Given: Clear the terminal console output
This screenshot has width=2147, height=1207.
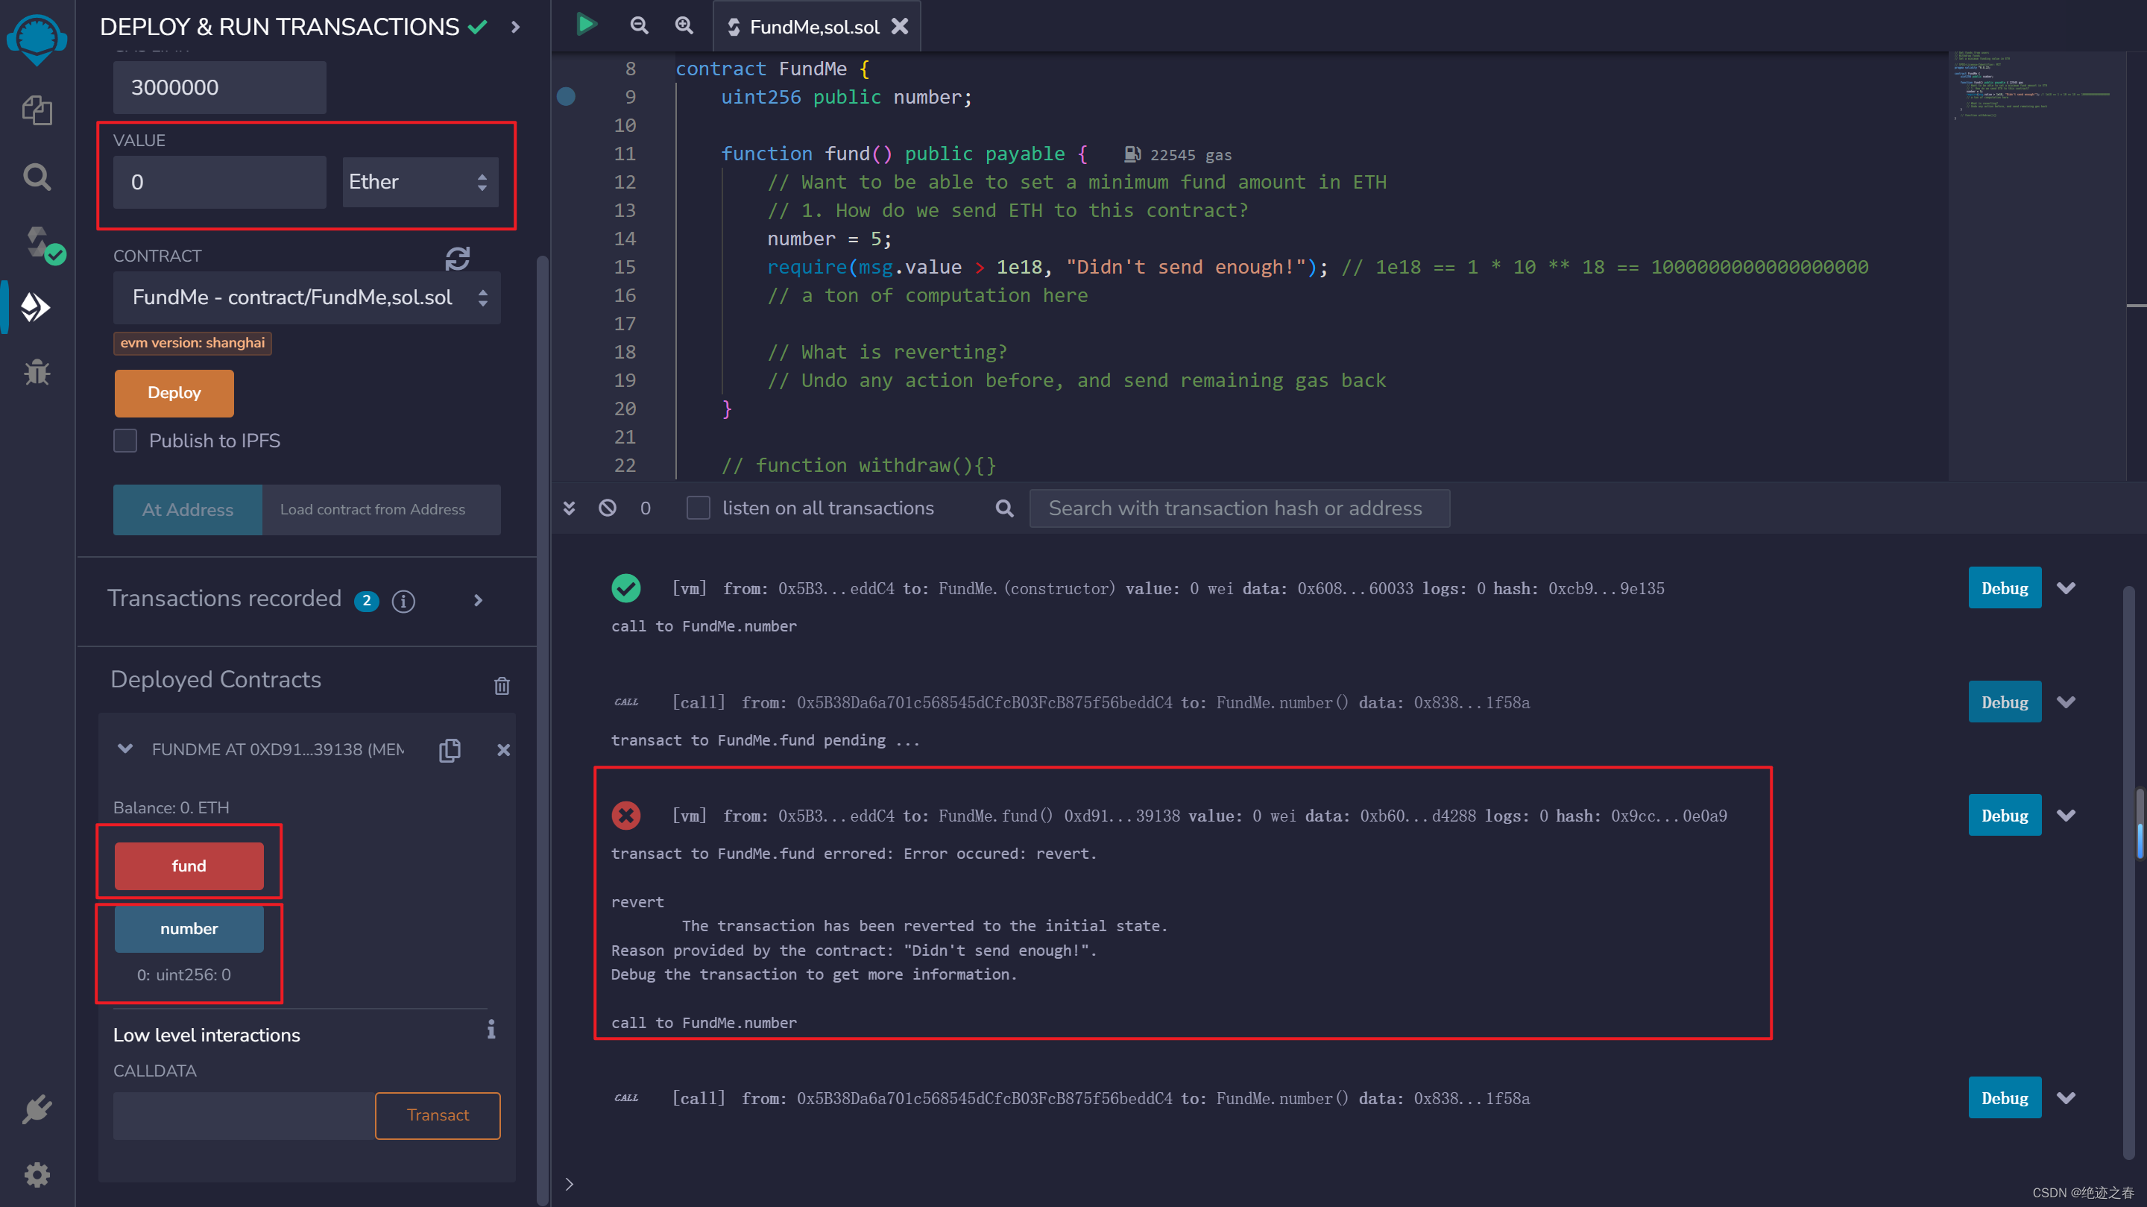Looking at the screenshot, I should [x=607, y=508].
